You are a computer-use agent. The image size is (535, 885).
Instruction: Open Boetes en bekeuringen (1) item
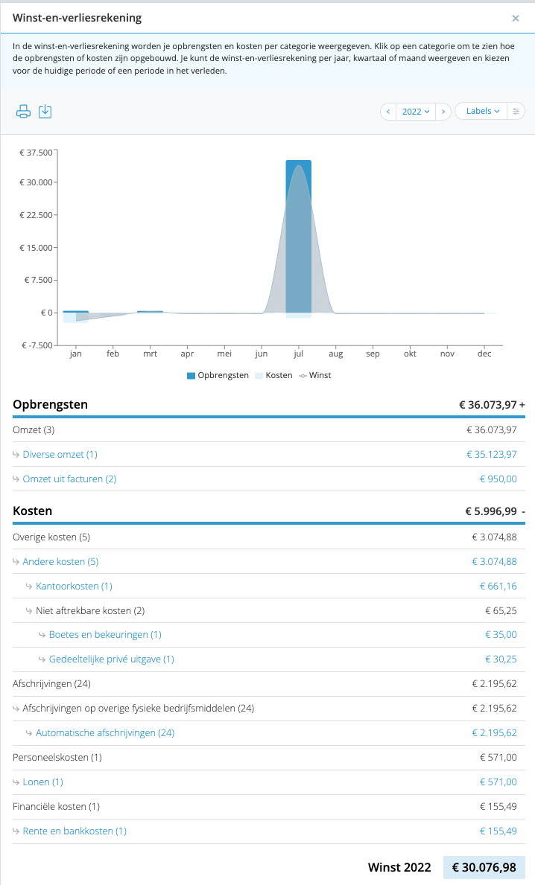pos(105,634)
